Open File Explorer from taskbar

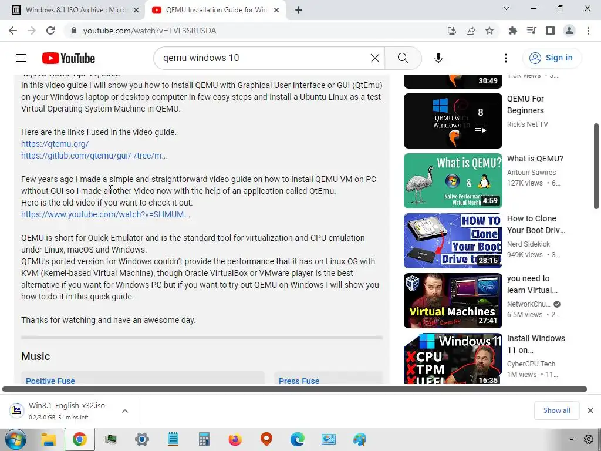[x=49, y=439]
